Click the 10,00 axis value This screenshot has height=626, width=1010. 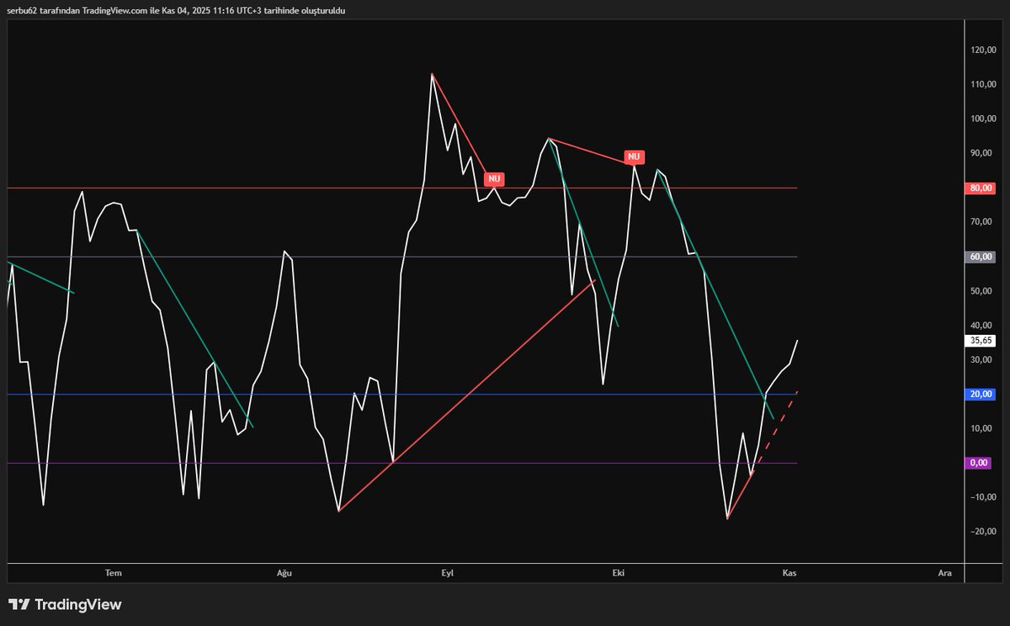(x=982, y=428)
